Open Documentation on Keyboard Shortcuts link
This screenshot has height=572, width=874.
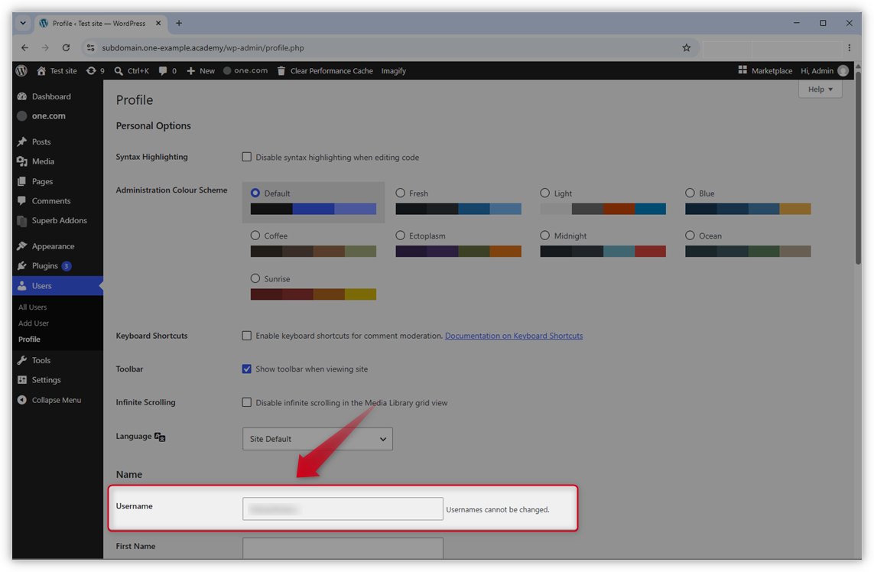tap(514, 336)
